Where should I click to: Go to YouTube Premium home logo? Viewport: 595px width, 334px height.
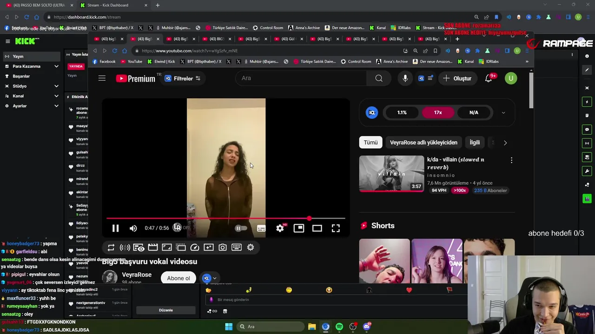coord(136,78)
